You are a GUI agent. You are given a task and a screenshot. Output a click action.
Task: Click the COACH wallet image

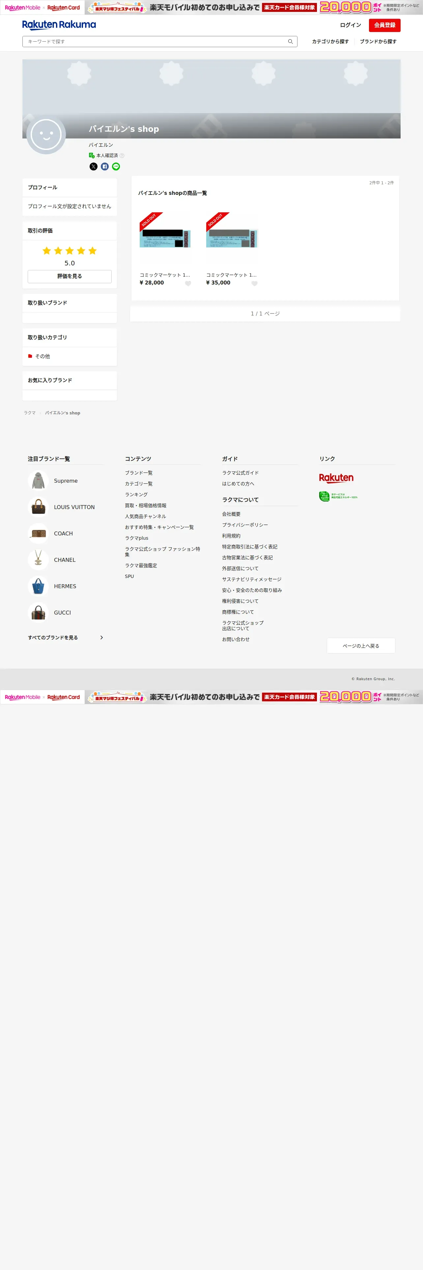pyautogui.click(x=39, y=533)
